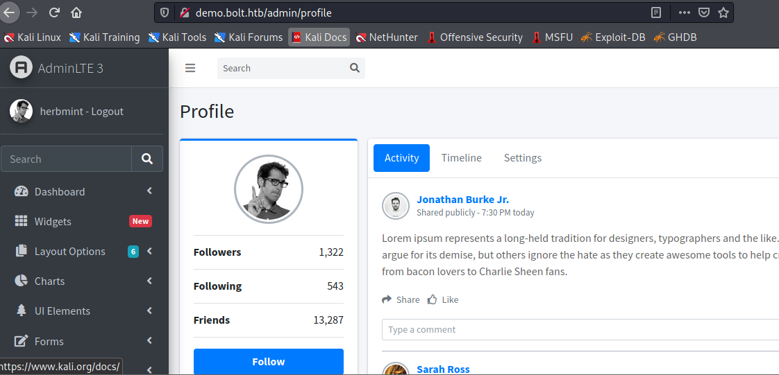Toggle reader view icon in address bar
Viewport: 779px width, 375px height.
(656, 12)
